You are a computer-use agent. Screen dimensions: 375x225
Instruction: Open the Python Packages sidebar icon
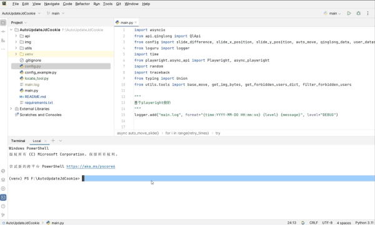pyautogui.click(x=3, y=180)
